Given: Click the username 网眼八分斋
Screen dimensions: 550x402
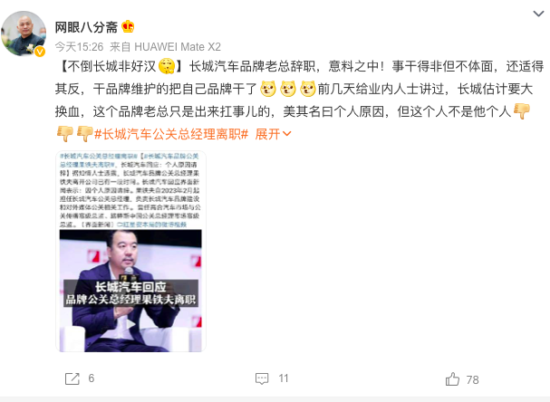Looking at the screenshot, I should [86, 27].
